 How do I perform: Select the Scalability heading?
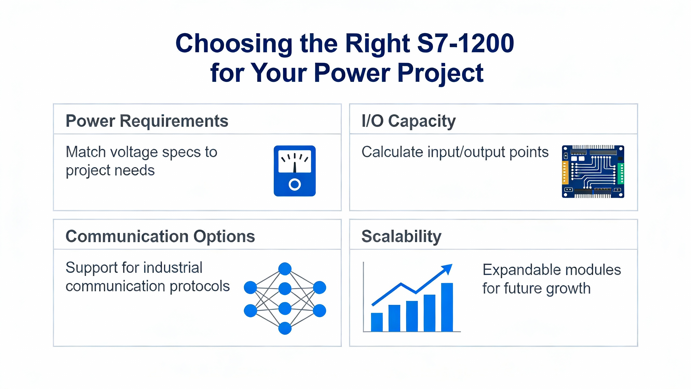coord(401,236)
